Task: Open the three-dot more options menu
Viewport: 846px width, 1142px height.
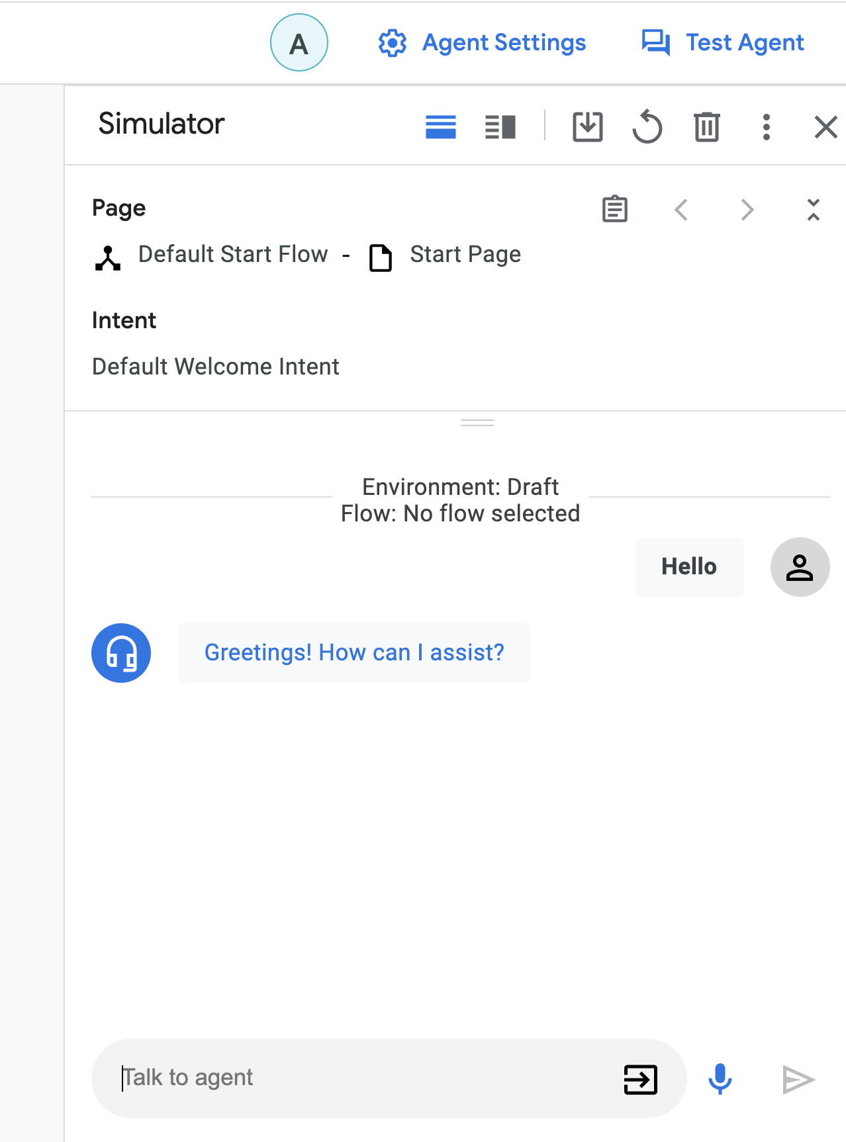Action: click(766, 127)
